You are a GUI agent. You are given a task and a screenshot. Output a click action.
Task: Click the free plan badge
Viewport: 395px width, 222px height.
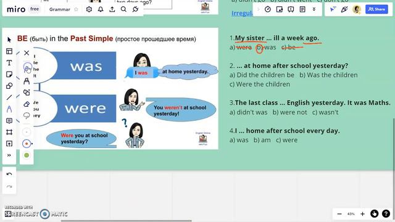(x=35, y=9)
